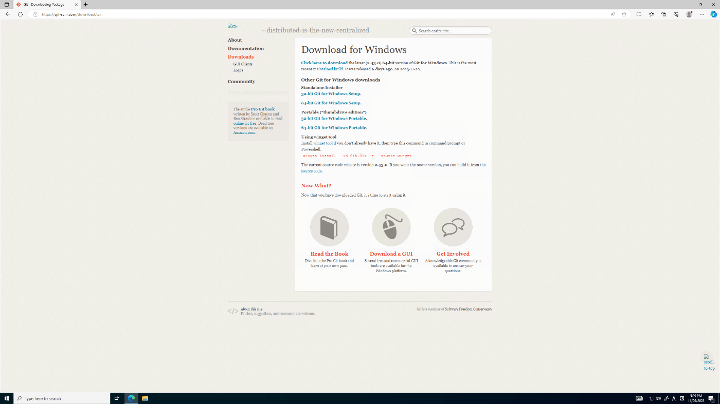Click the Git logo image
The height and width of the screenshot is (404, 720).
point(232,27)
